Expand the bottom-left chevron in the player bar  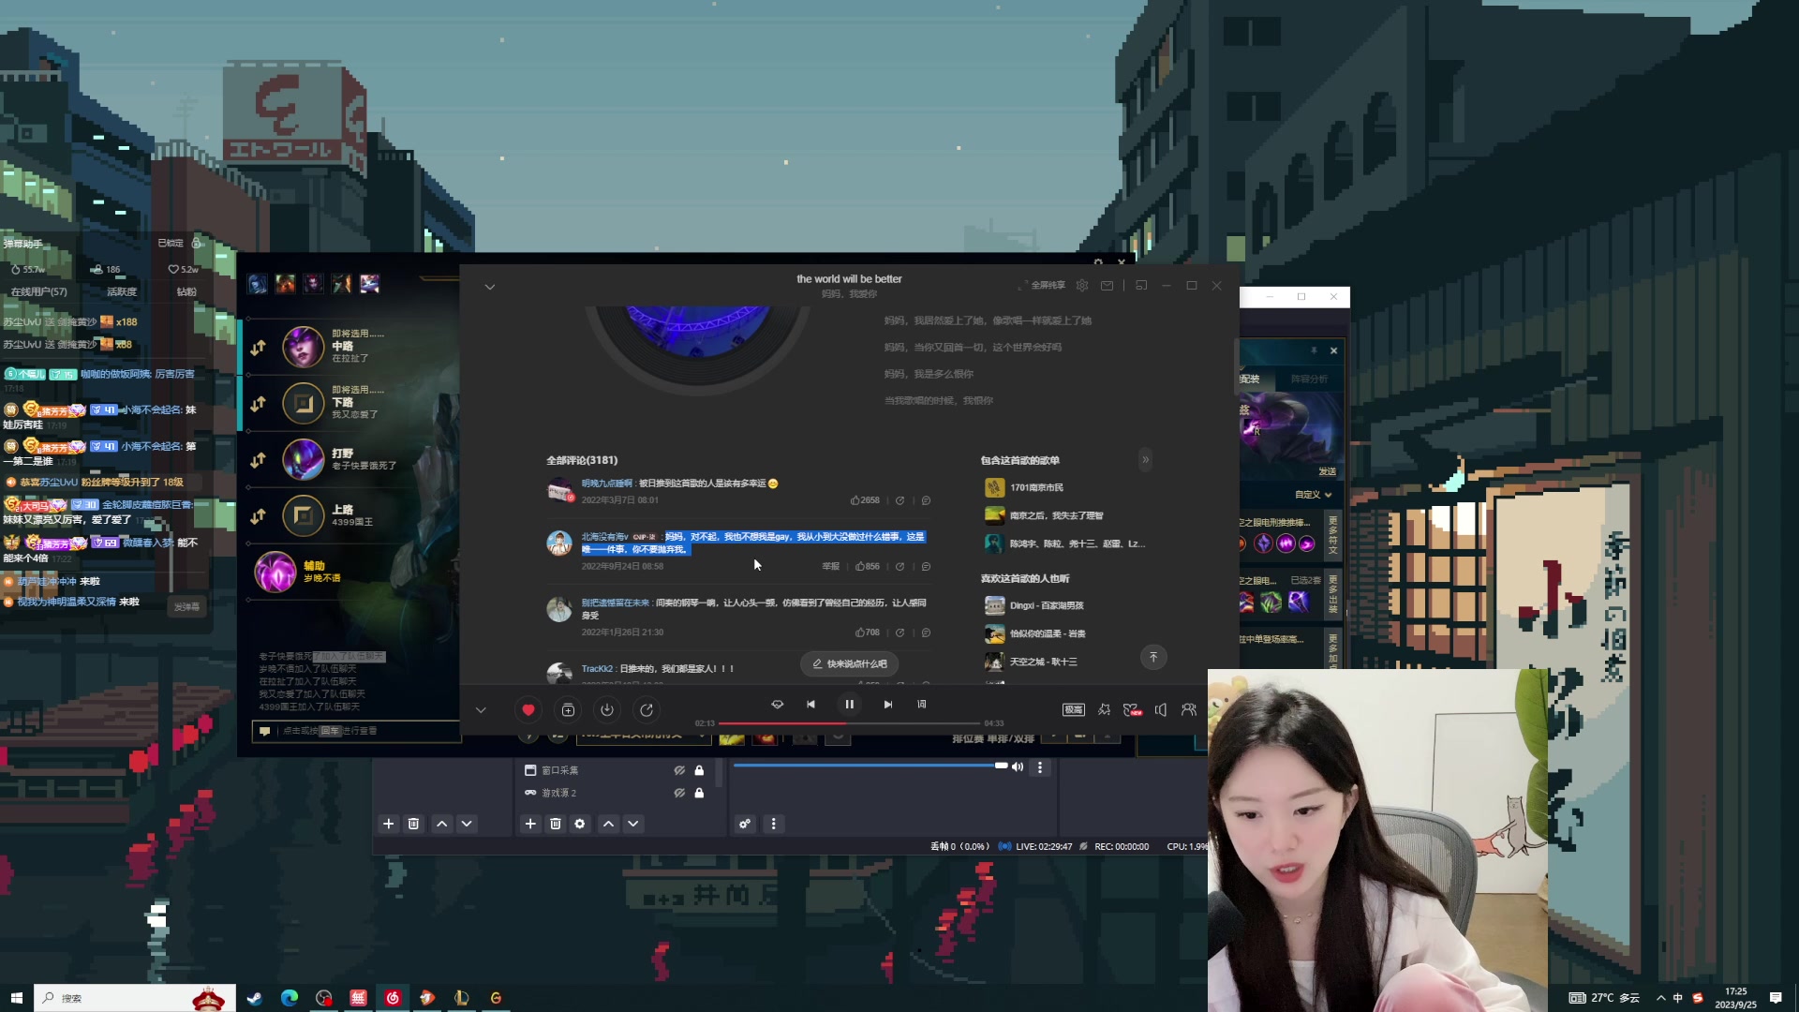(x=481, y=710)
